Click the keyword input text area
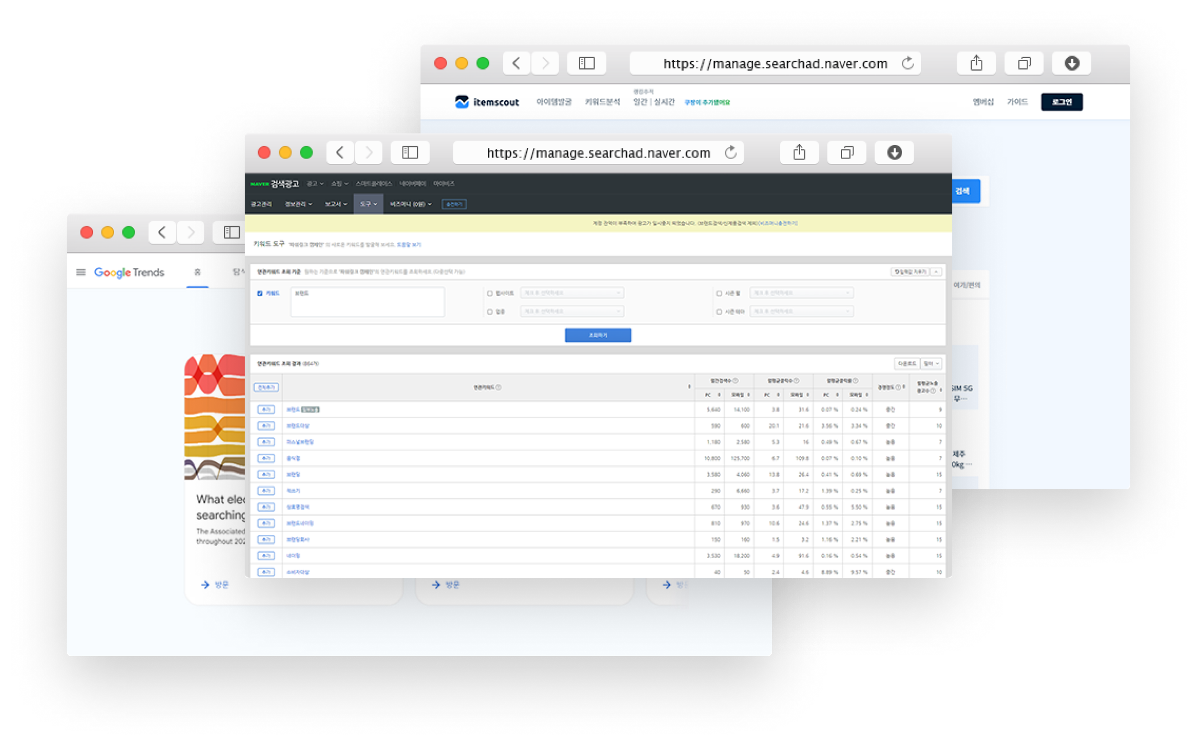This screenshot has width=1197, height=745. point(367,302)
